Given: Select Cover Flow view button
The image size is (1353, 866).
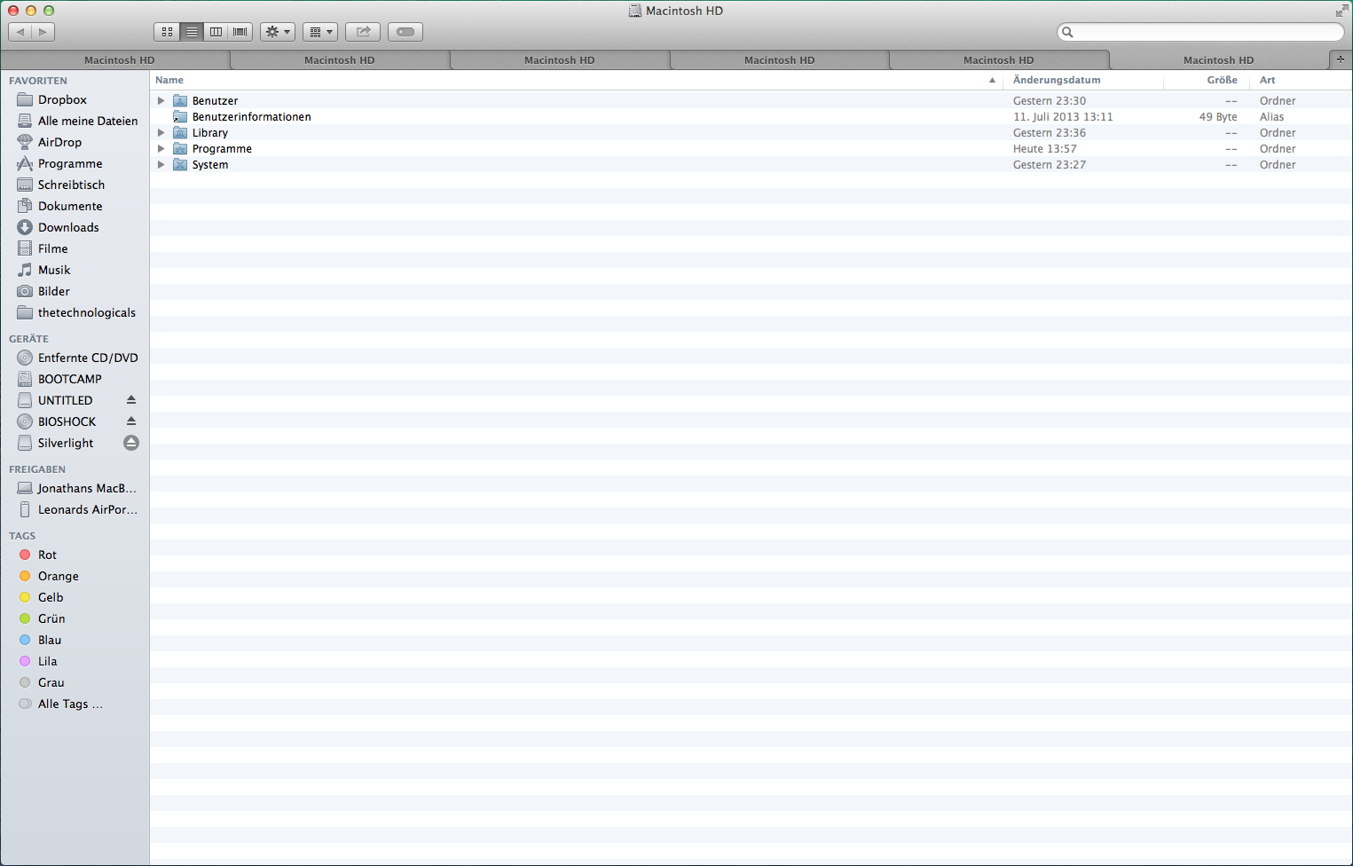Looking at the screenshot, I should tap(240, 32).
